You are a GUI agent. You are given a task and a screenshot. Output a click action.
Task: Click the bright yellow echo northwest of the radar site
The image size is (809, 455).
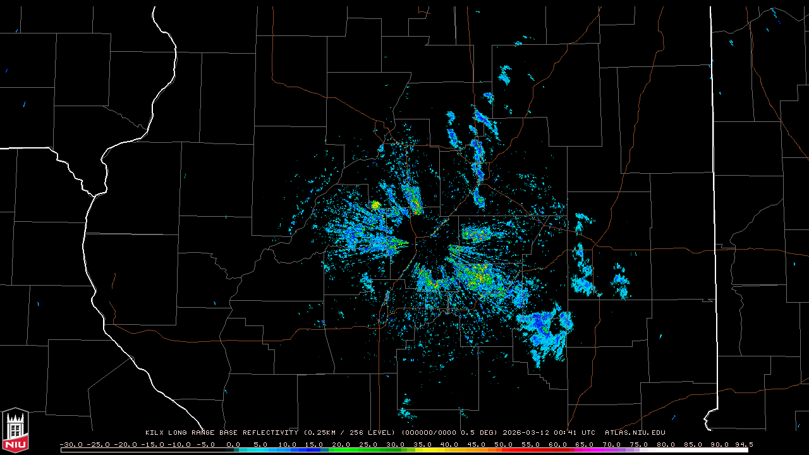pos(375,205)
